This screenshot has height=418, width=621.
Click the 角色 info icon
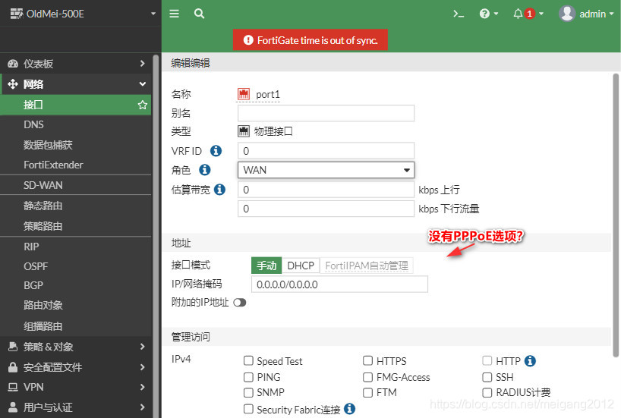click(204, 170)
